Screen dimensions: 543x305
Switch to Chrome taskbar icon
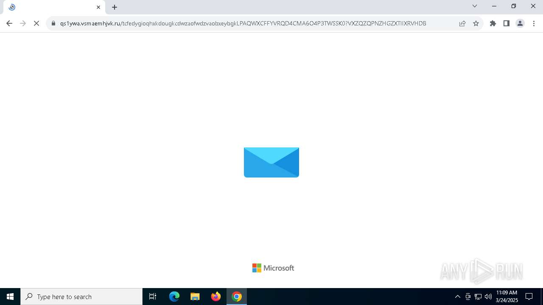237,297
